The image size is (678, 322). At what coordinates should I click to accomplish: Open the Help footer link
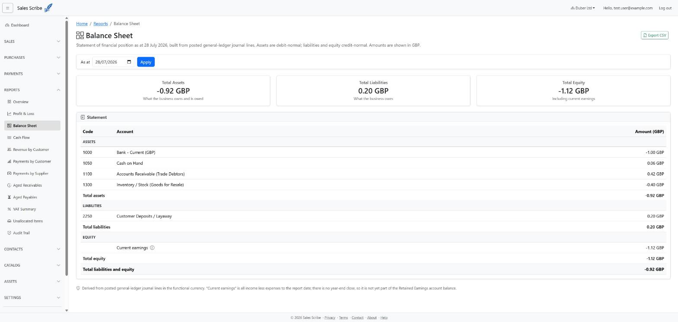(384, 318)
